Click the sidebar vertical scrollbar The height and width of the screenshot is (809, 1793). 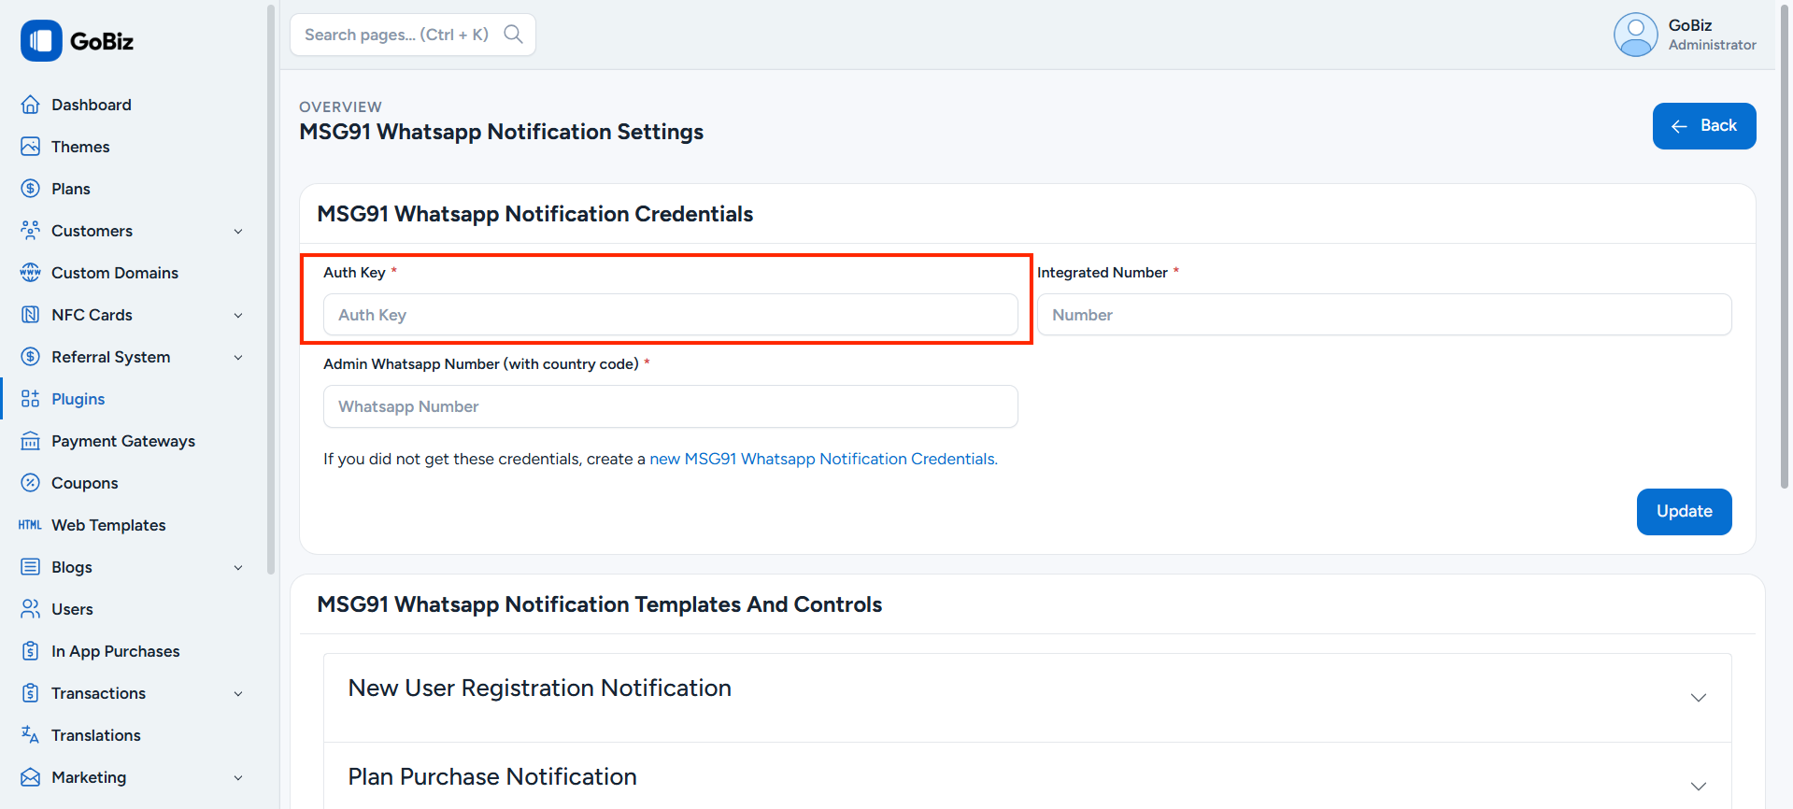click(271, 290)
